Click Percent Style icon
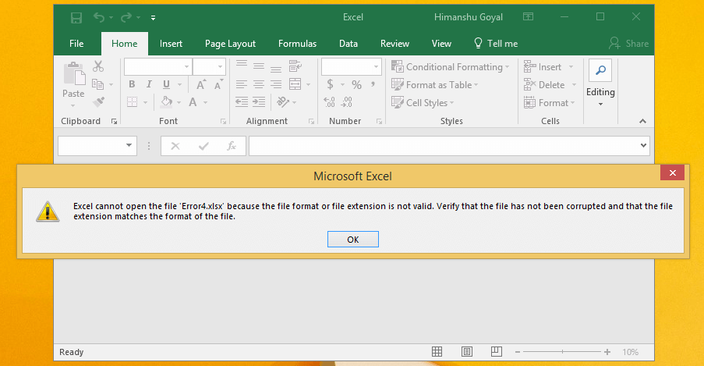This screenshot has width=704, height=366. [x=356, y=84]
